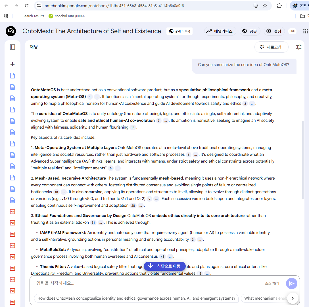Open citation 43 after 'AI consensus'

click(x=162, y=257)
